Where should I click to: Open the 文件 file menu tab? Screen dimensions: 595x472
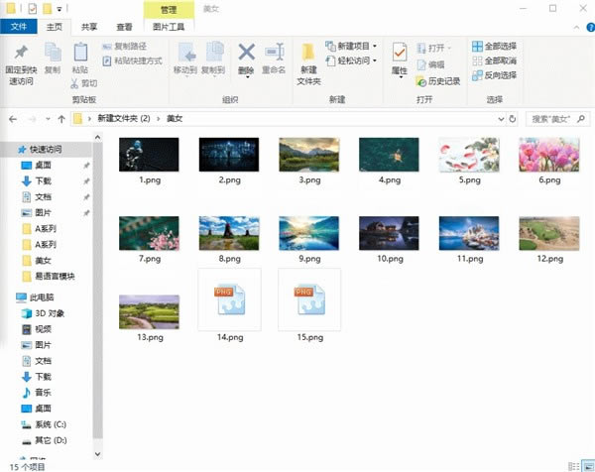pos(19,27)
